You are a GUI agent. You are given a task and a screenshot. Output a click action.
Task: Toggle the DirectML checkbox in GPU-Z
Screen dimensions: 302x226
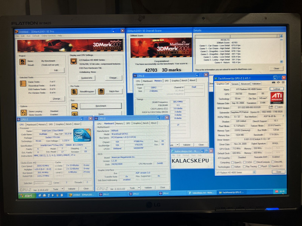click(x=273, y=162)
